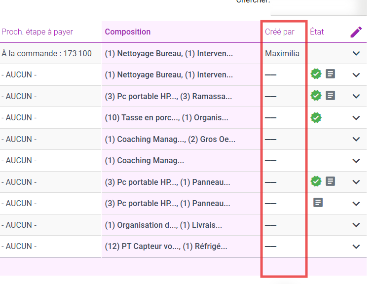Click the purple pencil edit icon

356,32
